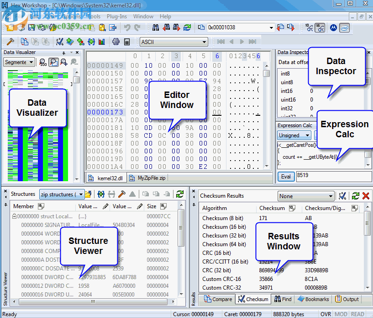Viewport: 373px width, 318px height.
Task: Open the Bookmarks tab in results
Action: [x=313, y=299]
